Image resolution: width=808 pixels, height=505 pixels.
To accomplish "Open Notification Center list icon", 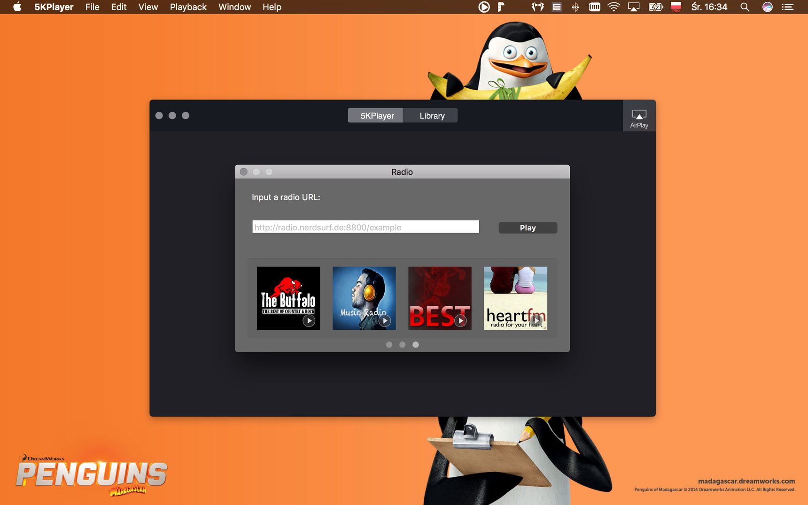I will click(788, 7).
